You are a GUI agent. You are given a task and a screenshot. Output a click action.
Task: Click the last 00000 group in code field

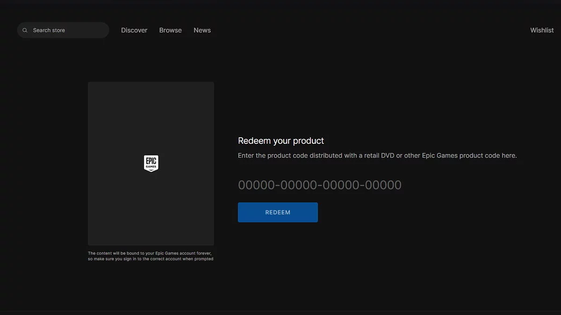coord(383,185)
